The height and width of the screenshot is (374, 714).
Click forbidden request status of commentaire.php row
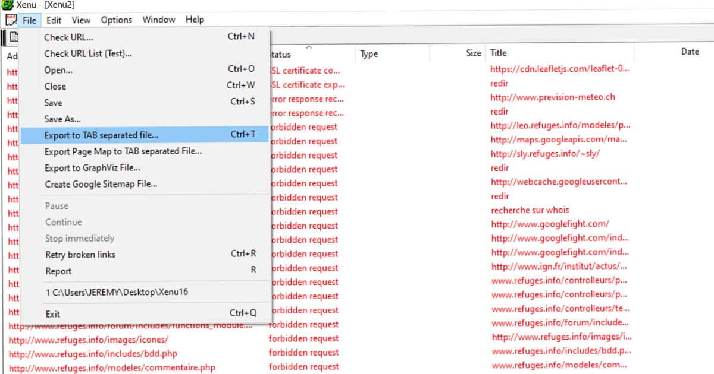[x=303, y=367]
